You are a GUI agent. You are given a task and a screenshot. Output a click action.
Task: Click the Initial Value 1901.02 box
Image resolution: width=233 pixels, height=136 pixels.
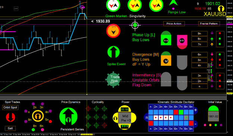(213, 116)
